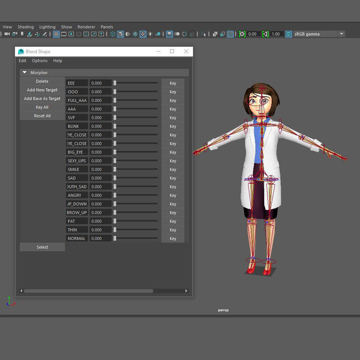Viewport: 360px width, 360px height.
Task: Toggle the View Transform ON icon
Action: click(x=288, y=34)
